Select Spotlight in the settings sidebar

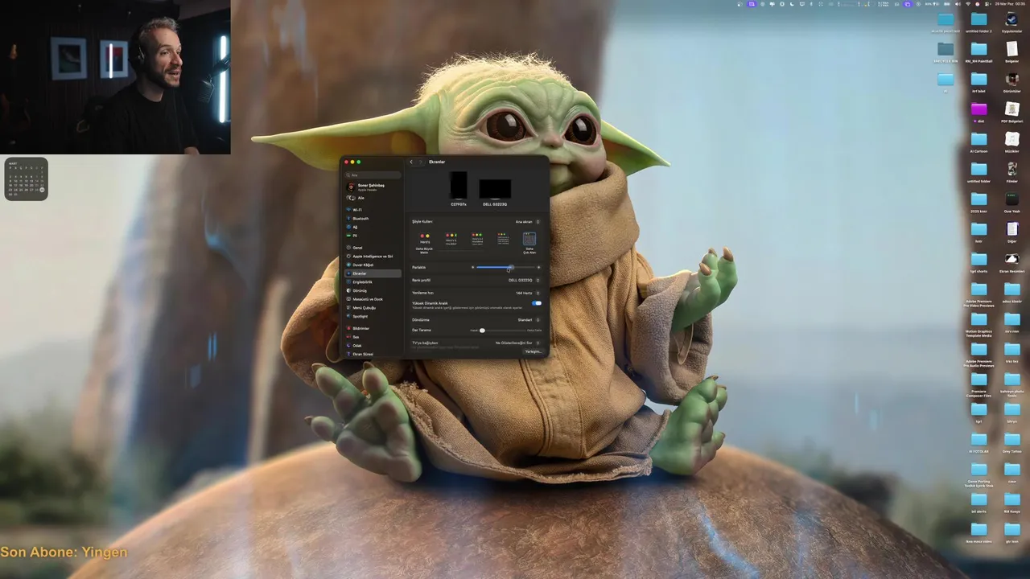point(373,316)
